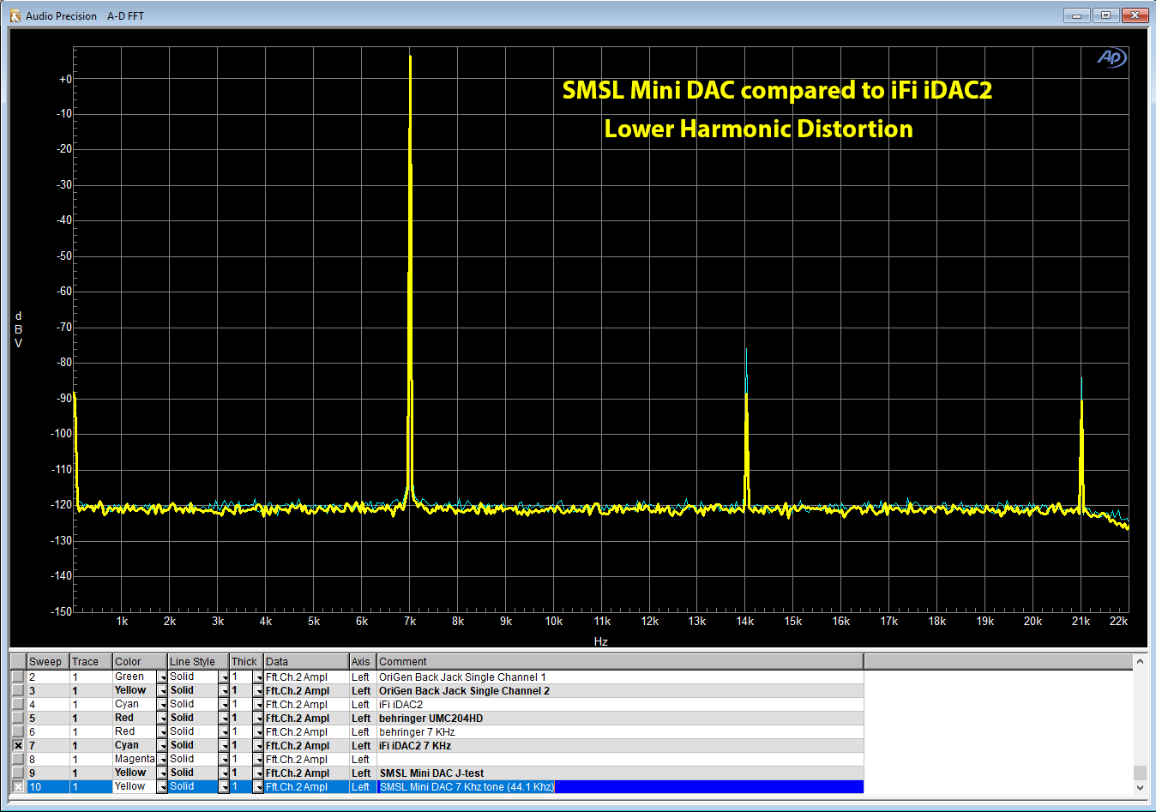Viewport: 1156px width, 812px height.
Task: Select the Left axis cell for sweep 6
Action: coord(363,732)
